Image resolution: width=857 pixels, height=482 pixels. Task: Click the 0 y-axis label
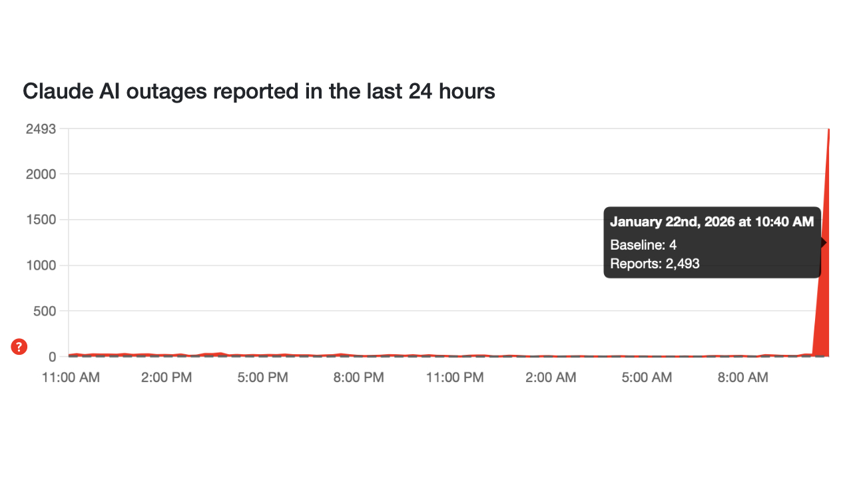52,357
